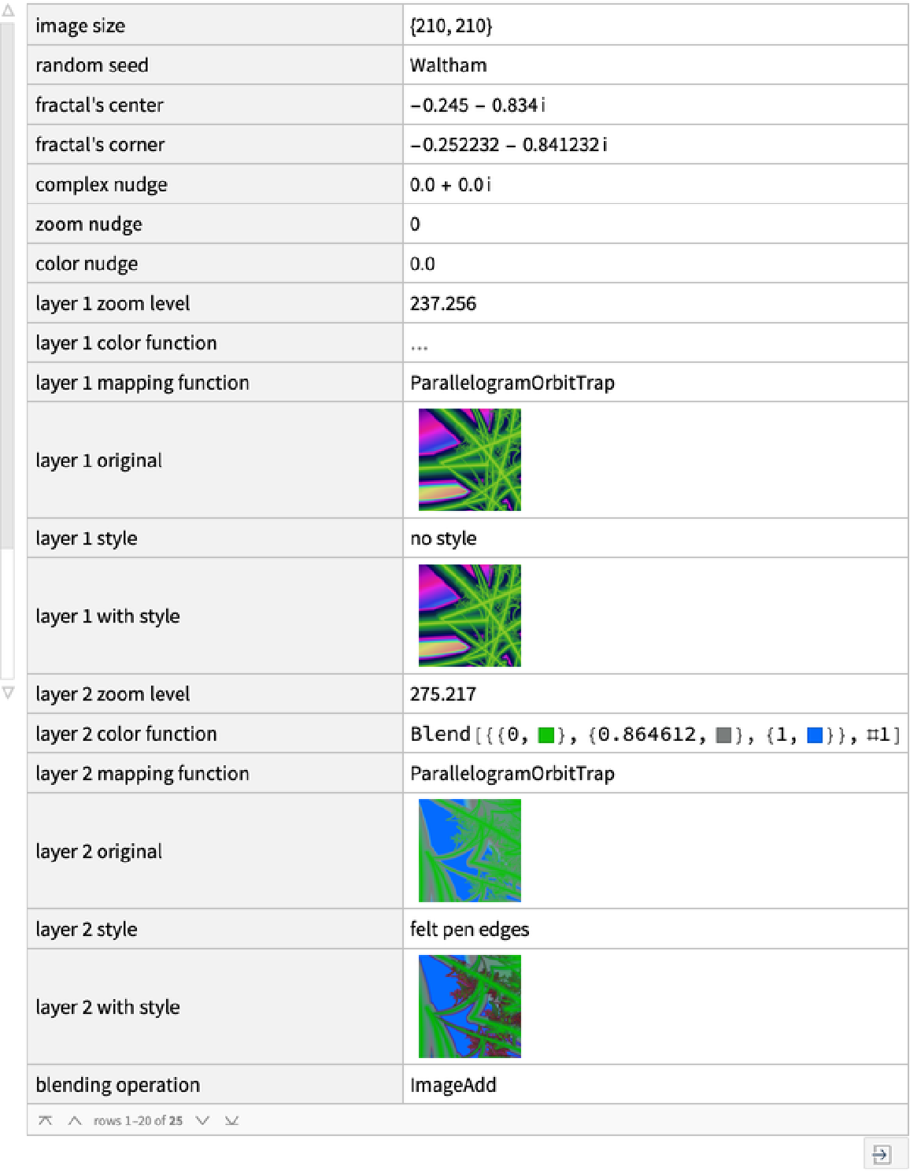The height and width of the screenshot is (1173, 910).
Task: Click the "rows 1–20 of 25" indicator
Action: coord(138,1120)
